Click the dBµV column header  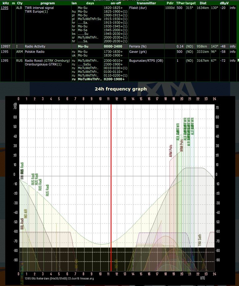[224, 3]
